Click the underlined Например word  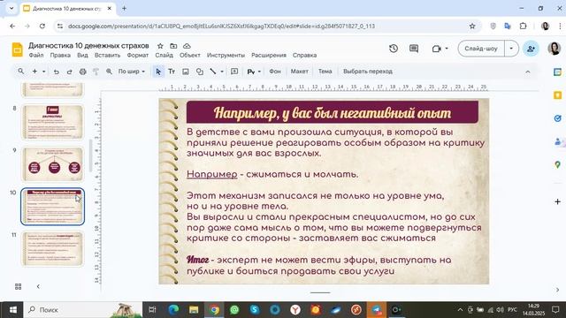212,174
